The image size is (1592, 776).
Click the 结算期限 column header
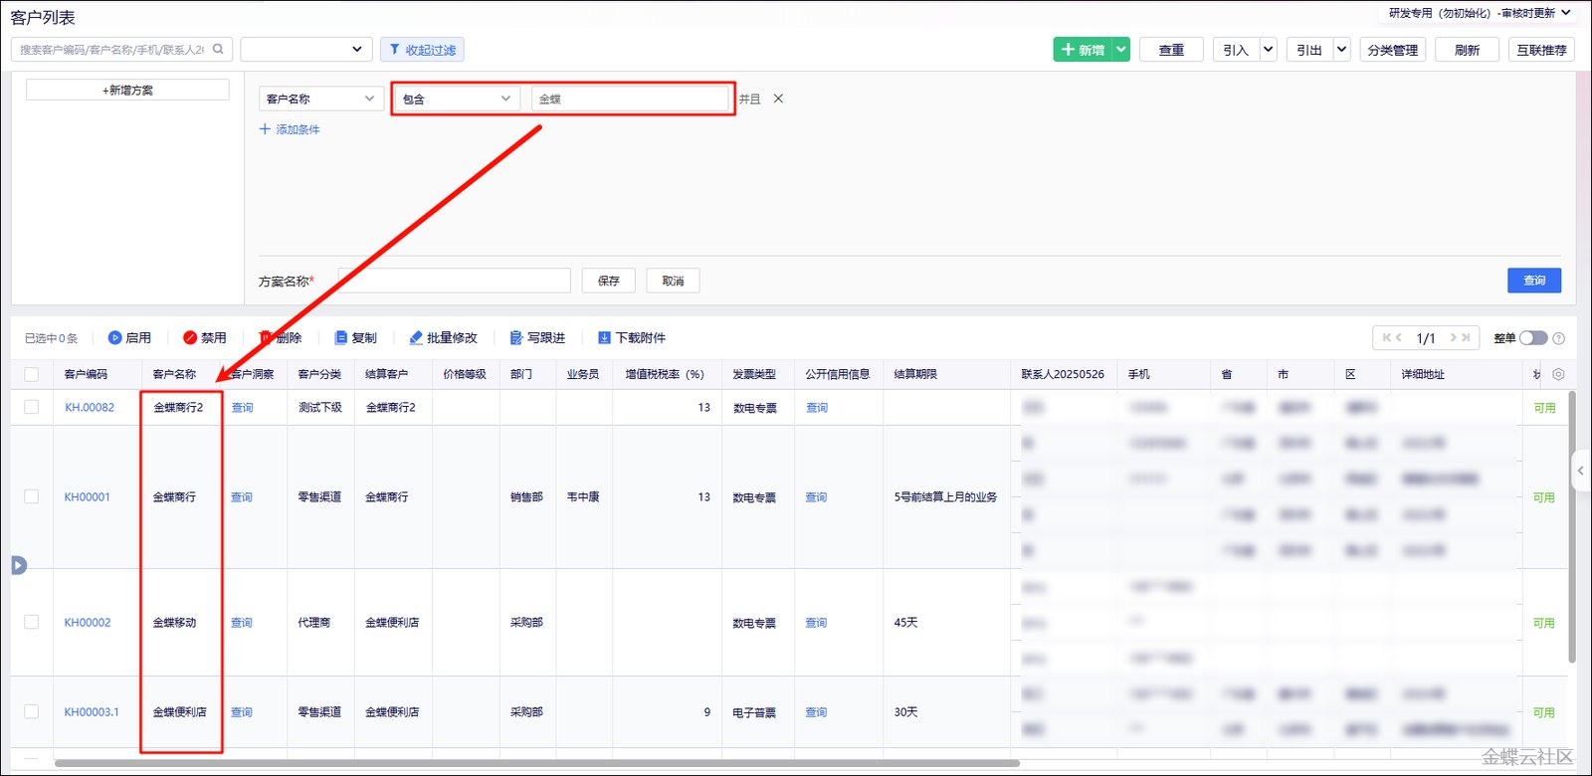tap(915, 374)
